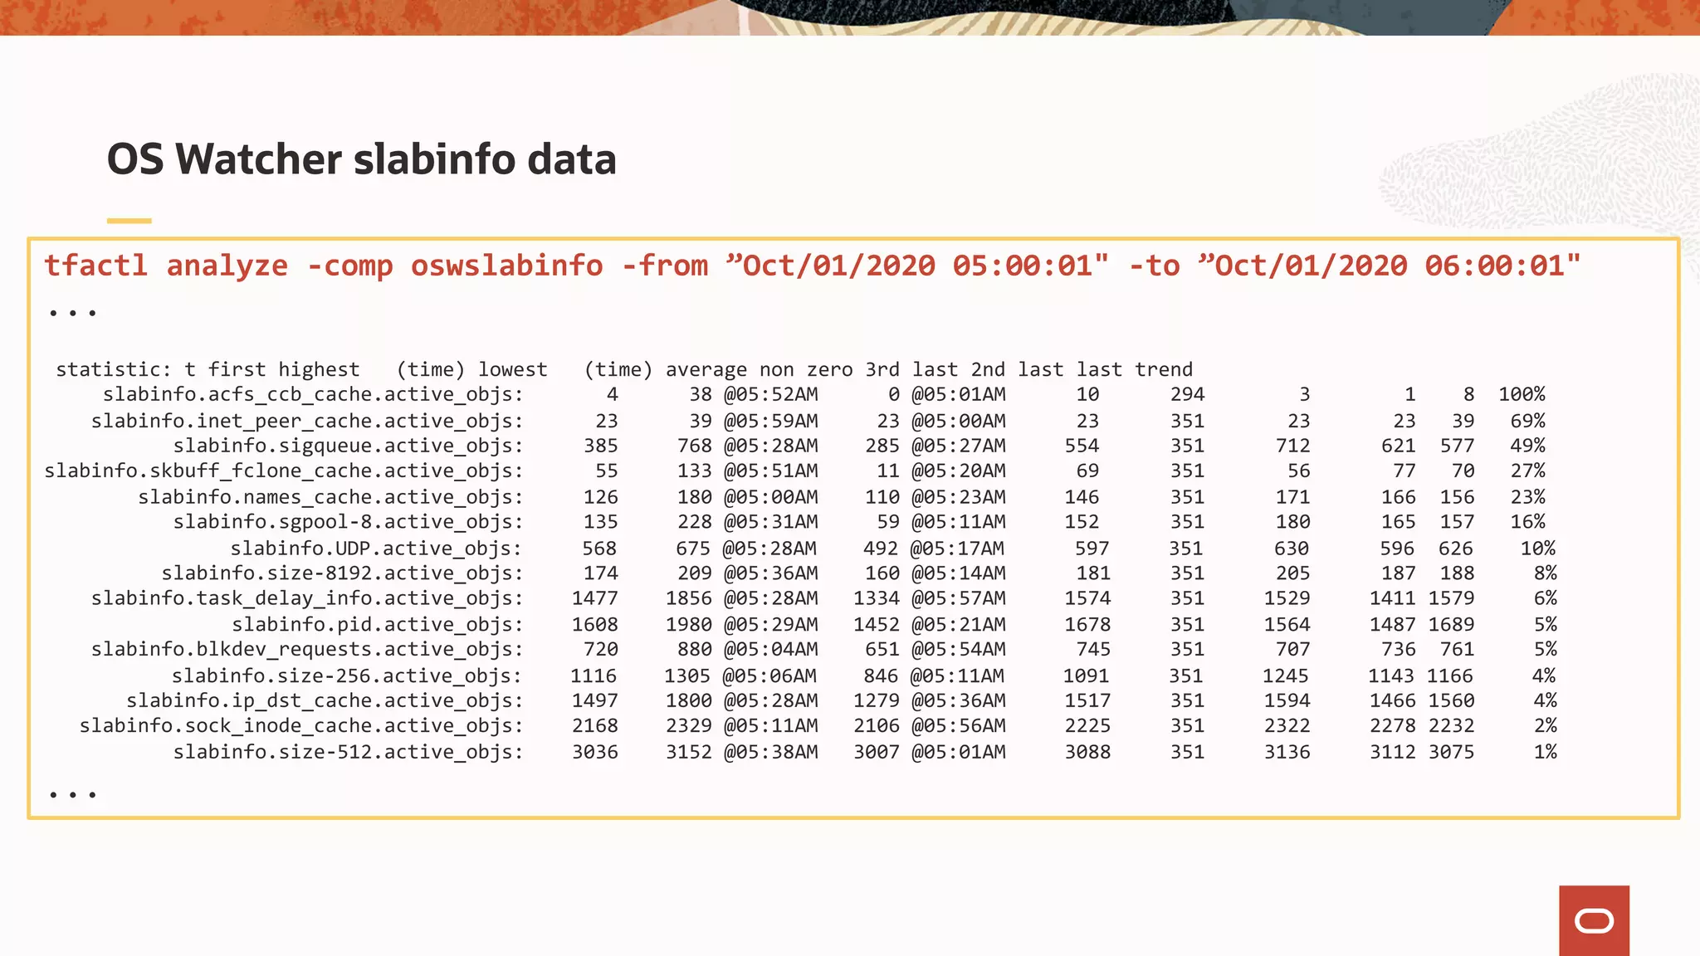Click last value 1689 in pid row
The height and width of the screenshot is (956, 1700).
coord(1451,624)
